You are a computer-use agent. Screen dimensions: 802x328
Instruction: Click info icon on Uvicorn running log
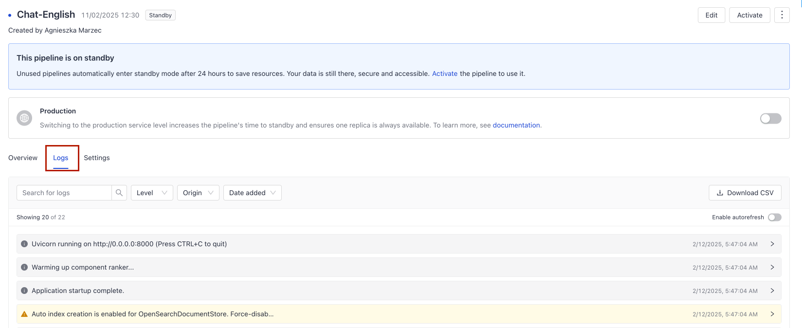(24, 244)
